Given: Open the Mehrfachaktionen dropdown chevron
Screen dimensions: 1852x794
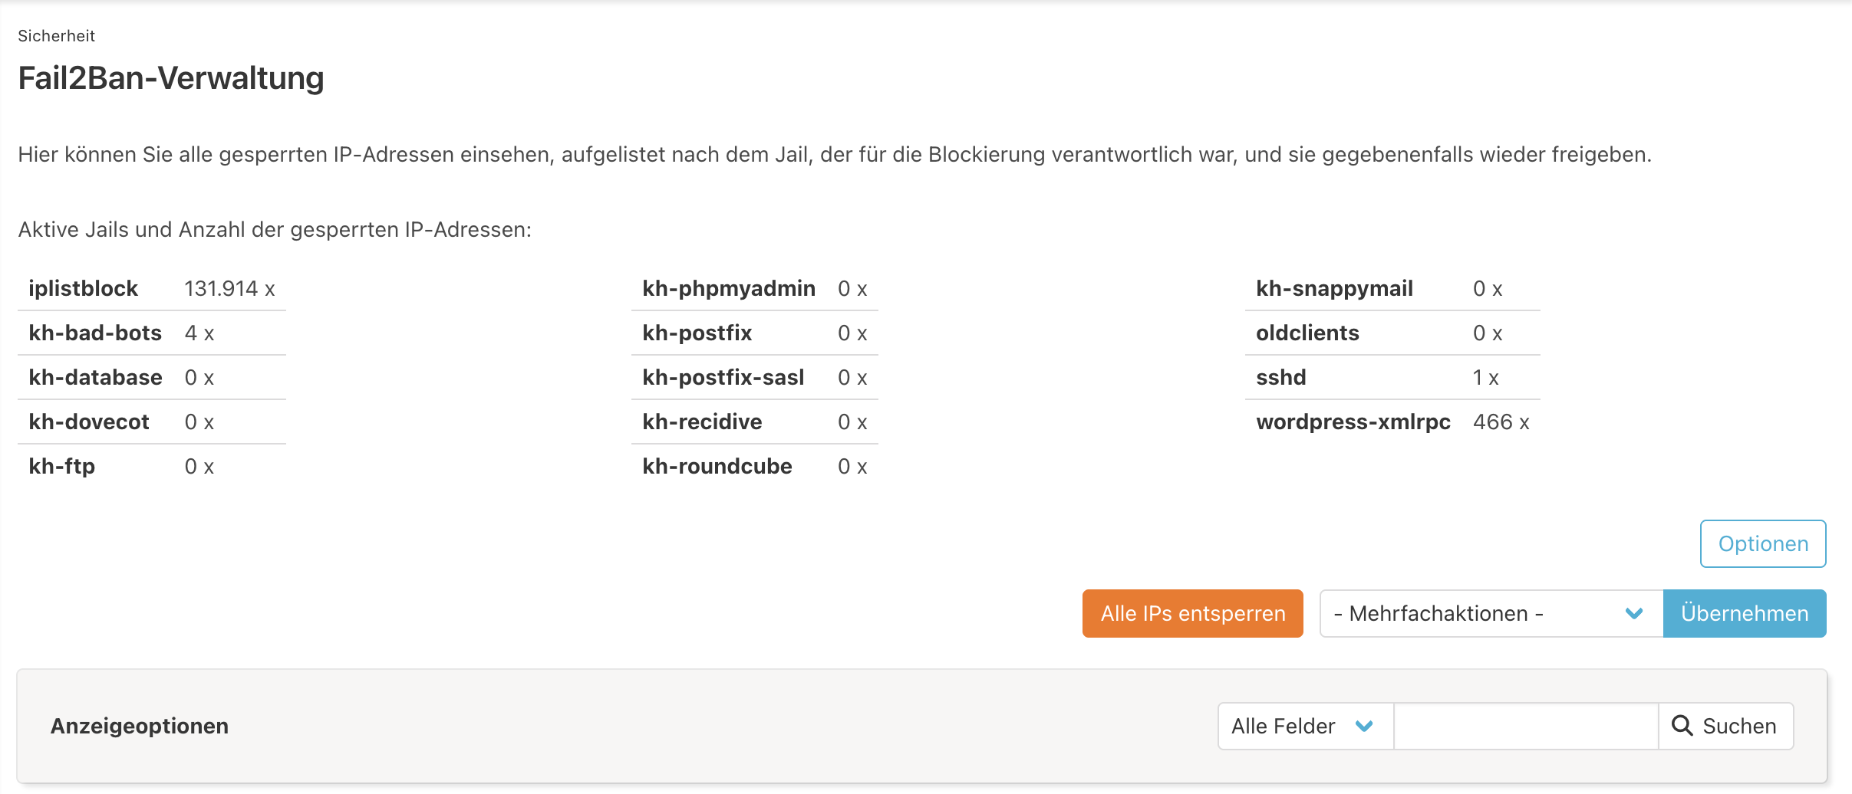Looking at the screenshot, I should [1633, 613].
